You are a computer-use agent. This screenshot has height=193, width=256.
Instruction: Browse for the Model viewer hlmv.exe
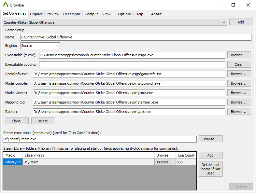[x=239, y=93]
